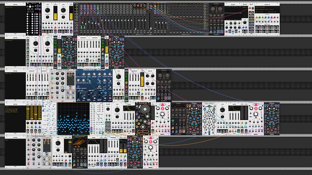312x175 pixels.
Task: Turn the large left knob on top-row reverb module
Action: (213, 9)
